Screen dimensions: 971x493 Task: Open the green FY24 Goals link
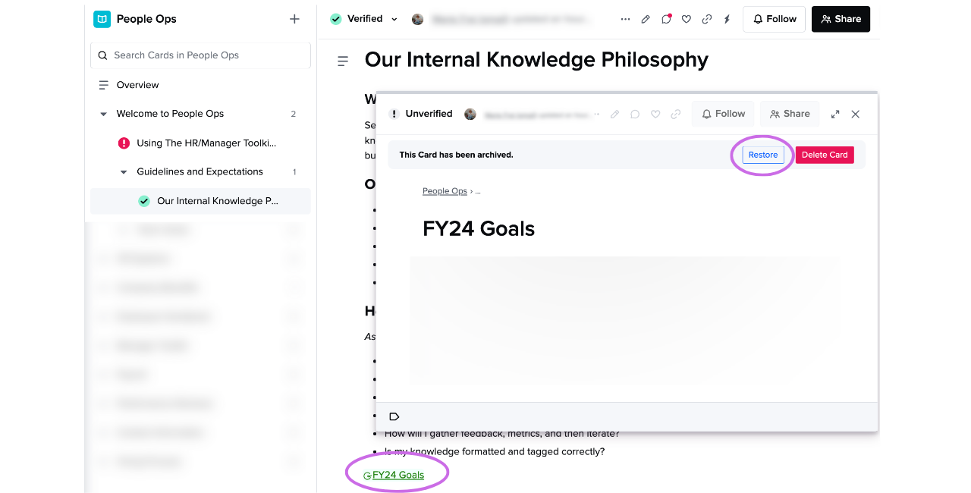click(x=398, y=475)
